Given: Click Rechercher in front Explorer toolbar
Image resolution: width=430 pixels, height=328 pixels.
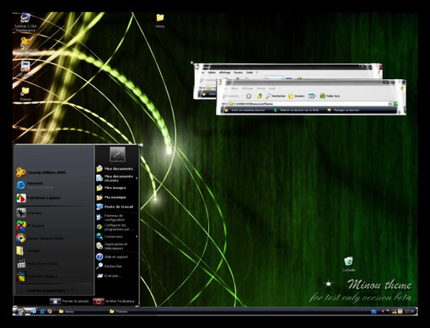Looking at the screenshot, I should click(276, 96).
